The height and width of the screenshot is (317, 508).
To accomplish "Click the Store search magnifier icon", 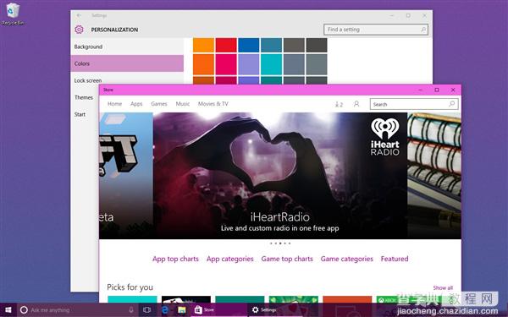I will [452, 104].
